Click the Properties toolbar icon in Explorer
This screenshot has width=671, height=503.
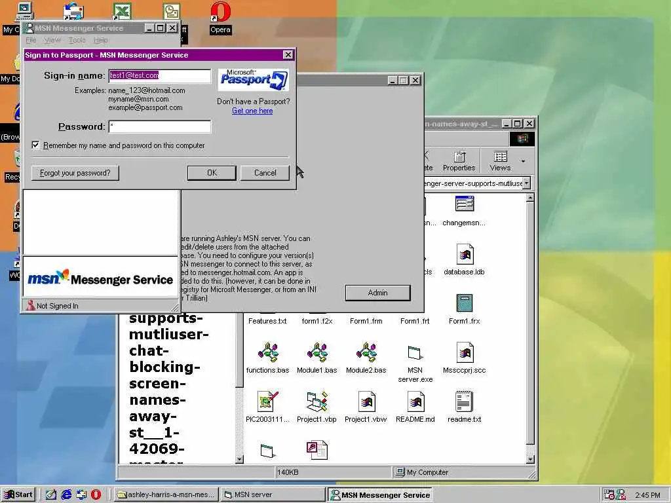459,161
